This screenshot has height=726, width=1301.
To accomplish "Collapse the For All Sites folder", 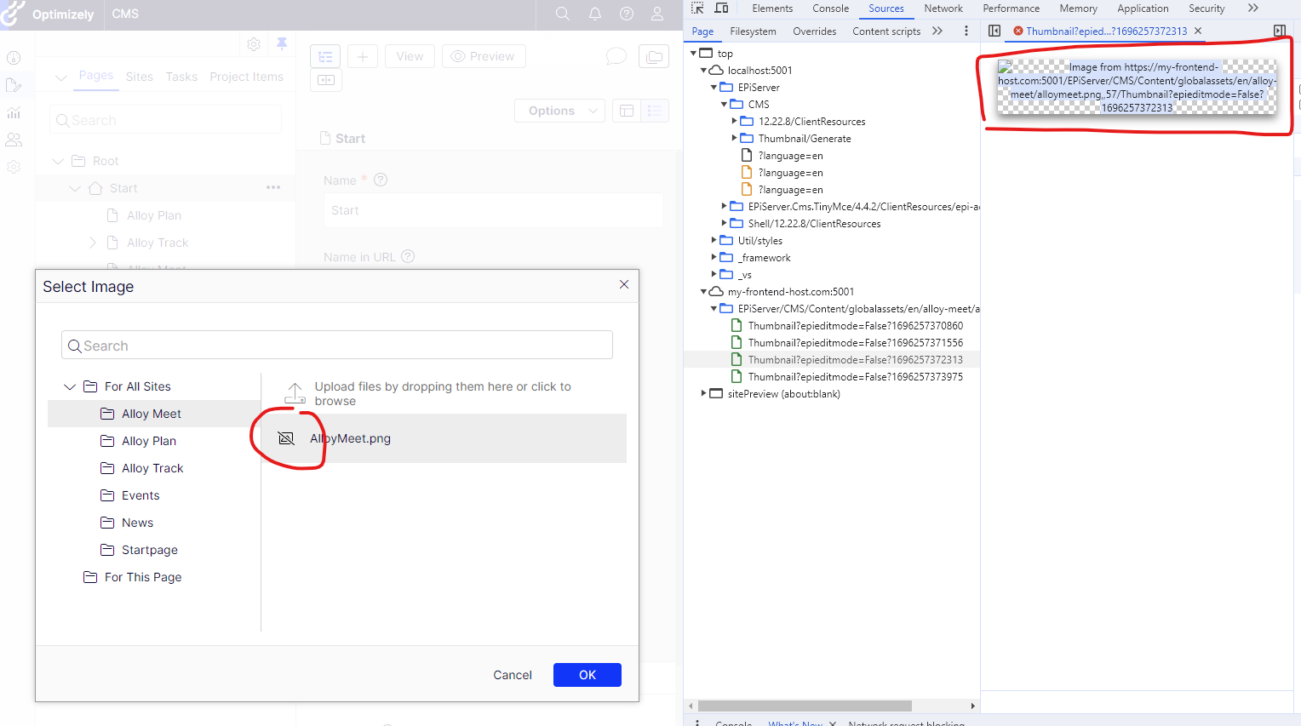I will pyautogui.click(x=70, y=386).
